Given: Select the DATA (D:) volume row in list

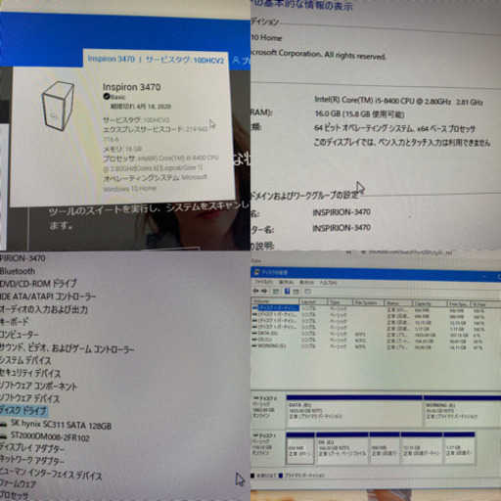Looking at the screenshot, I should (x=375, y=334).
